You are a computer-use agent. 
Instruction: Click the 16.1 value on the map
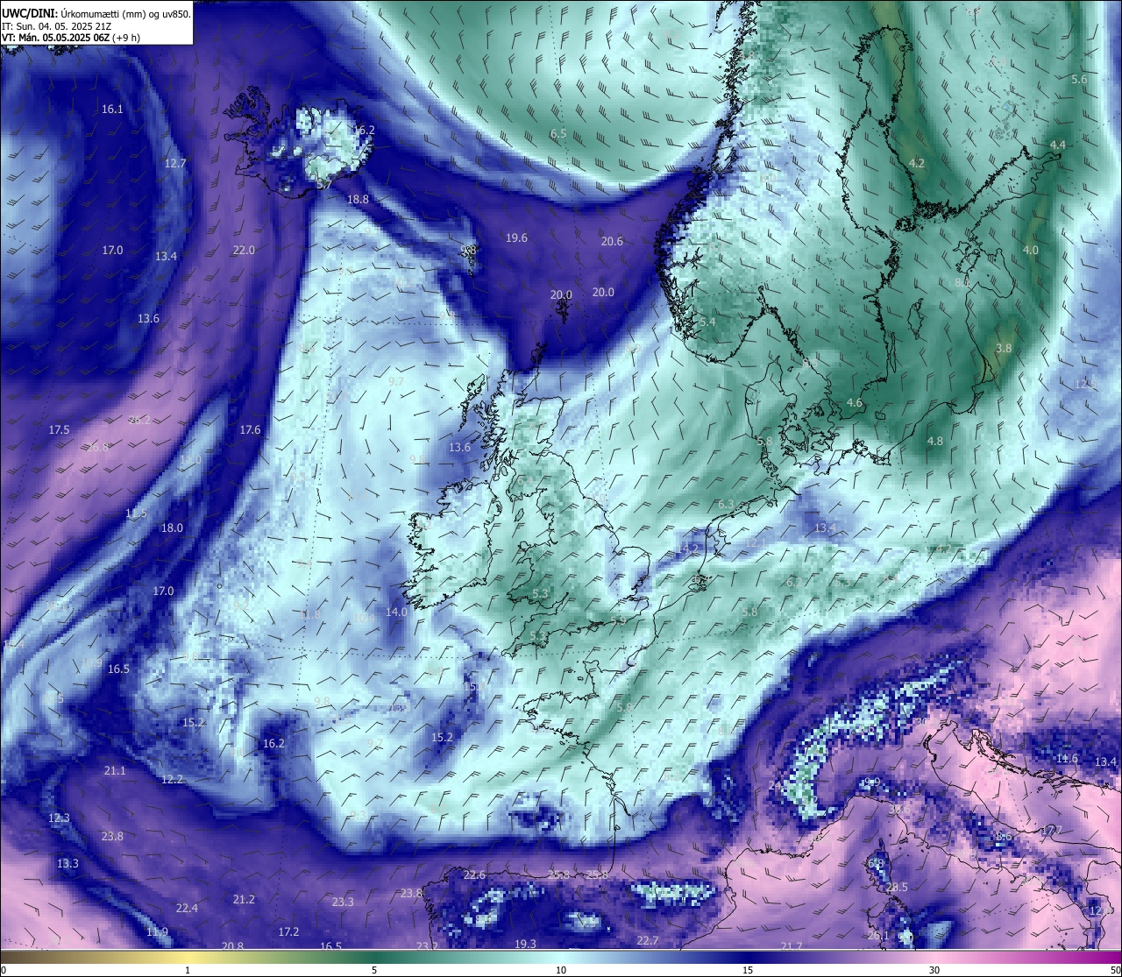click(112, 110)
